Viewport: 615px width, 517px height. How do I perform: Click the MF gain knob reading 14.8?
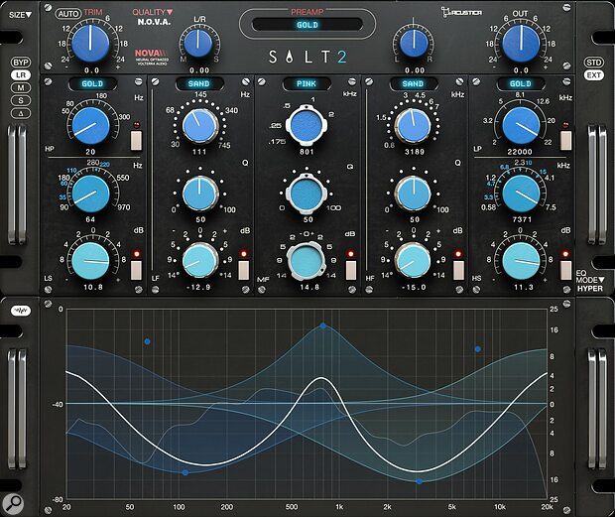[x=307, y=261]
